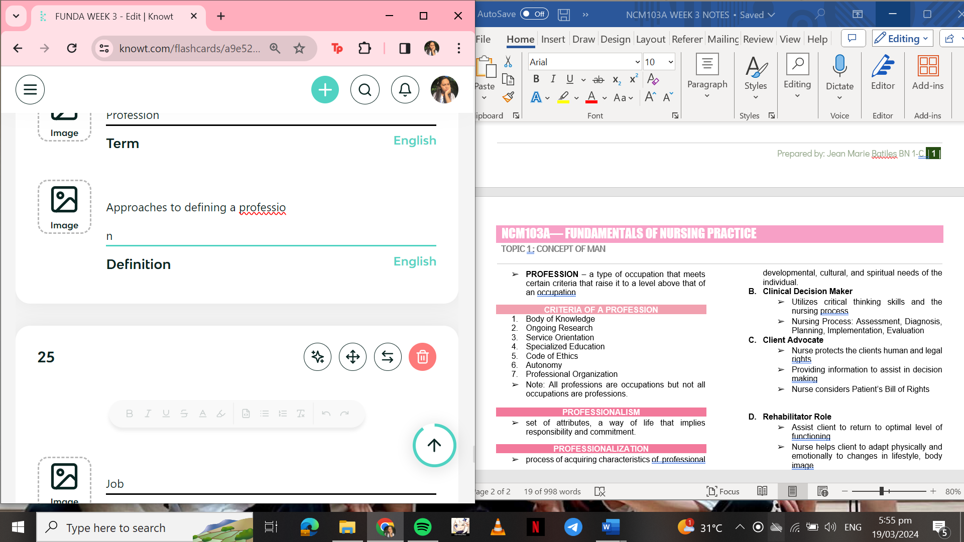The image size is (964, 542).
Task: Click spelling status icon in Word
Action: (600, 491)
